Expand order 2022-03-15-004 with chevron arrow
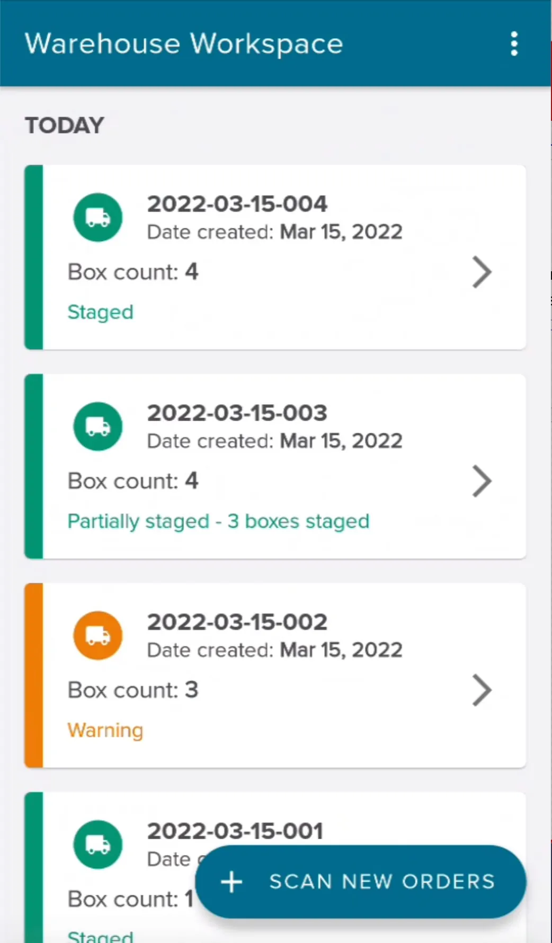Viewport: 552px width, 943px height. click(482, 272)
